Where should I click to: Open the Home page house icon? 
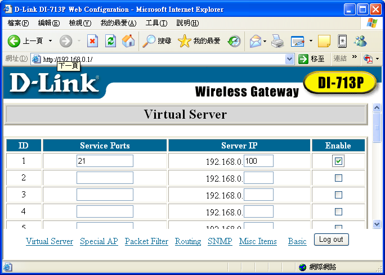click(x=128, y=40)
